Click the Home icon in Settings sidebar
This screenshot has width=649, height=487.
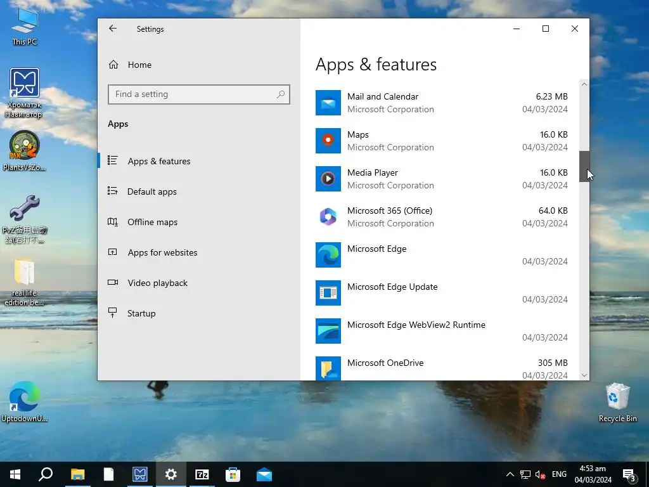tap(113, 65)
